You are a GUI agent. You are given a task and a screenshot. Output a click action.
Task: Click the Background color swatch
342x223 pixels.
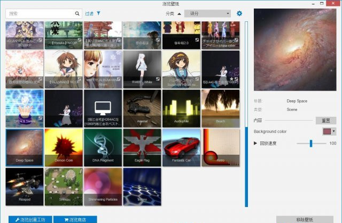tap(327, 131)
